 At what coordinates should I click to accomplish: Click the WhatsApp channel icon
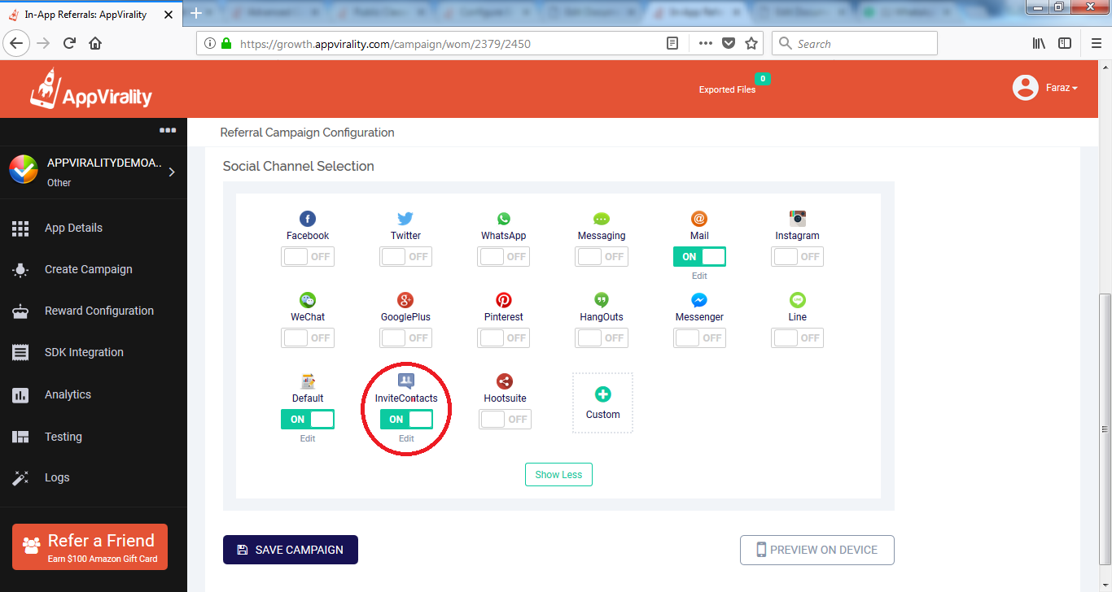pyautogui.click(x=504, y=219)
